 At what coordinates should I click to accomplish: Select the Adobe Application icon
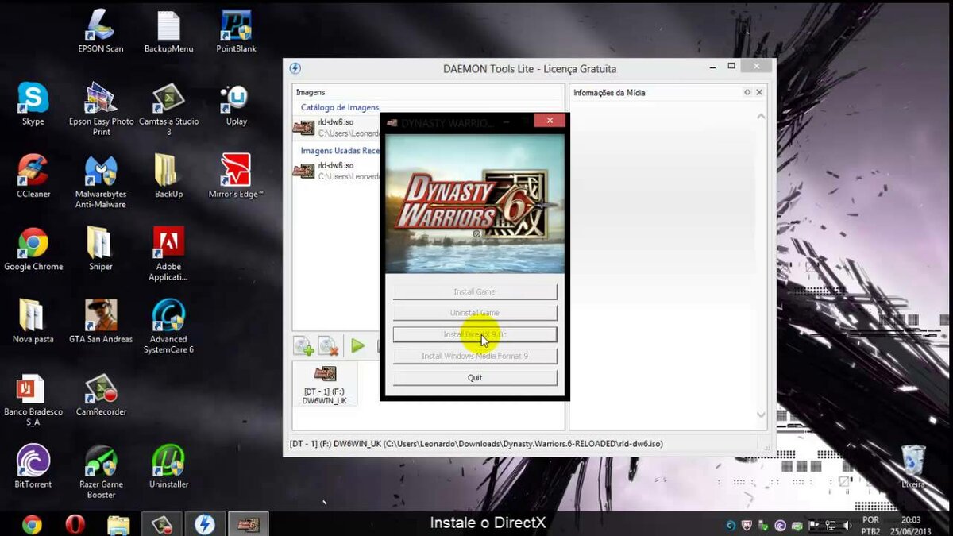tap(168, 254)
